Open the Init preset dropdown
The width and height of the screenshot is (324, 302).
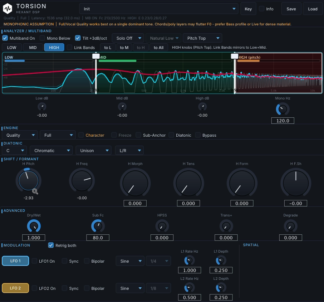[158, 9]
